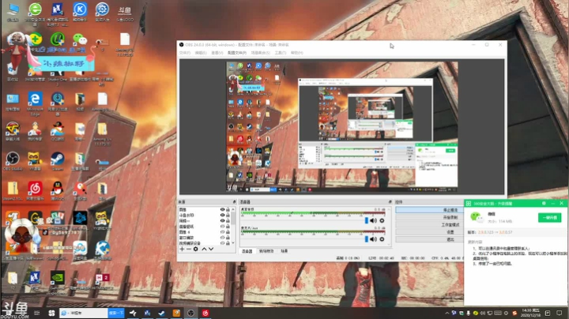The height and width of the screenshot is (319, 569).
Task: Toggle lock on the 斗鱼水印 source
Action: tap(228, 215)
